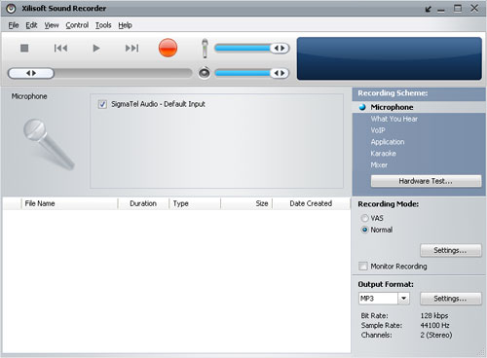Click the MP3 output format field

coord(378,299)
